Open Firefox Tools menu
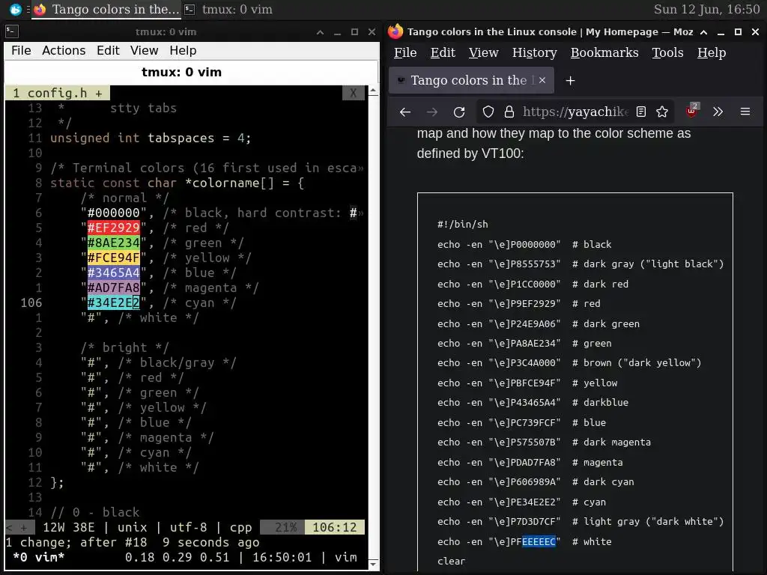 pos(667,52)
